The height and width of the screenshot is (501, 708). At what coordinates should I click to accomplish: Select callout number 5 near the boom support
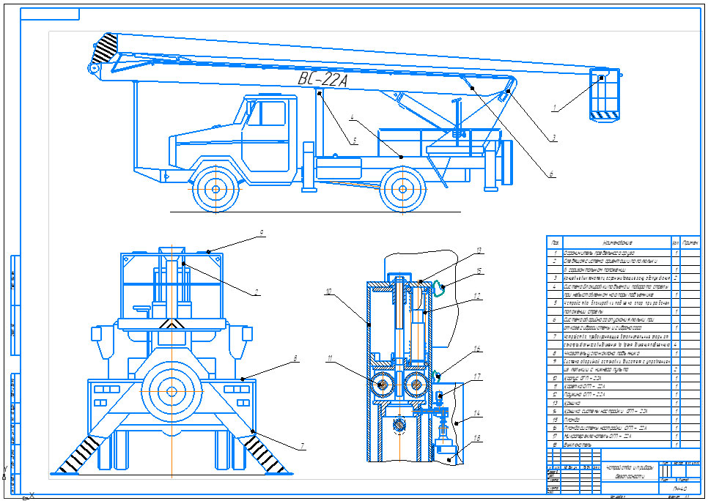355,141
